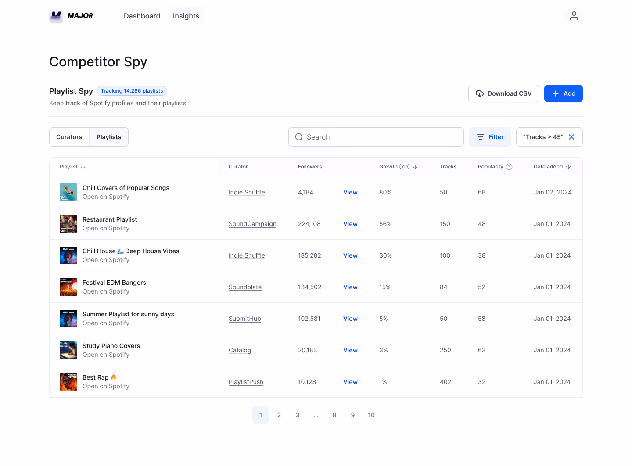Open the user profile icon
This screenshot has width=632, height=466.
click(574, 16)
